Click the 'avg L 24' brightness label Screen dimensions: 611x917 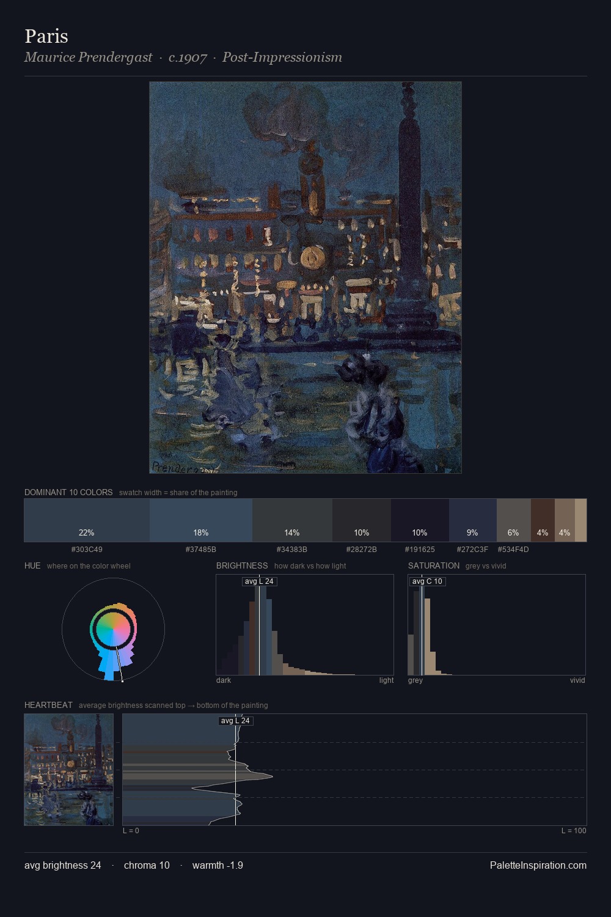[x=259, y=581]
